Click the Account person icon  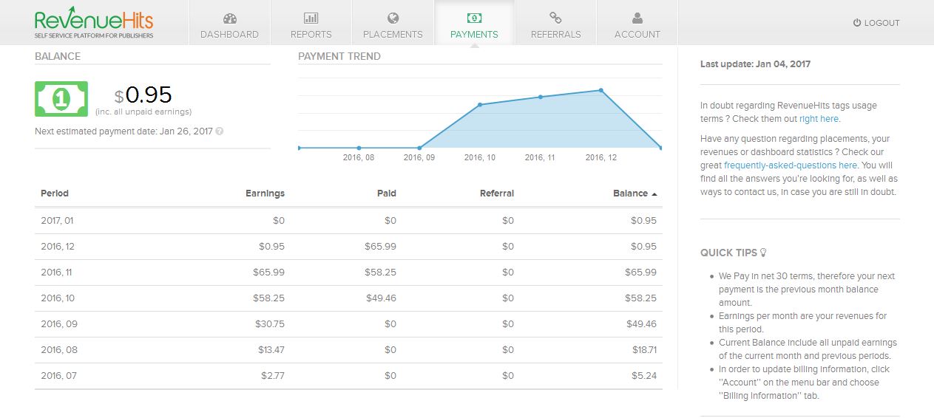[637, 18]
